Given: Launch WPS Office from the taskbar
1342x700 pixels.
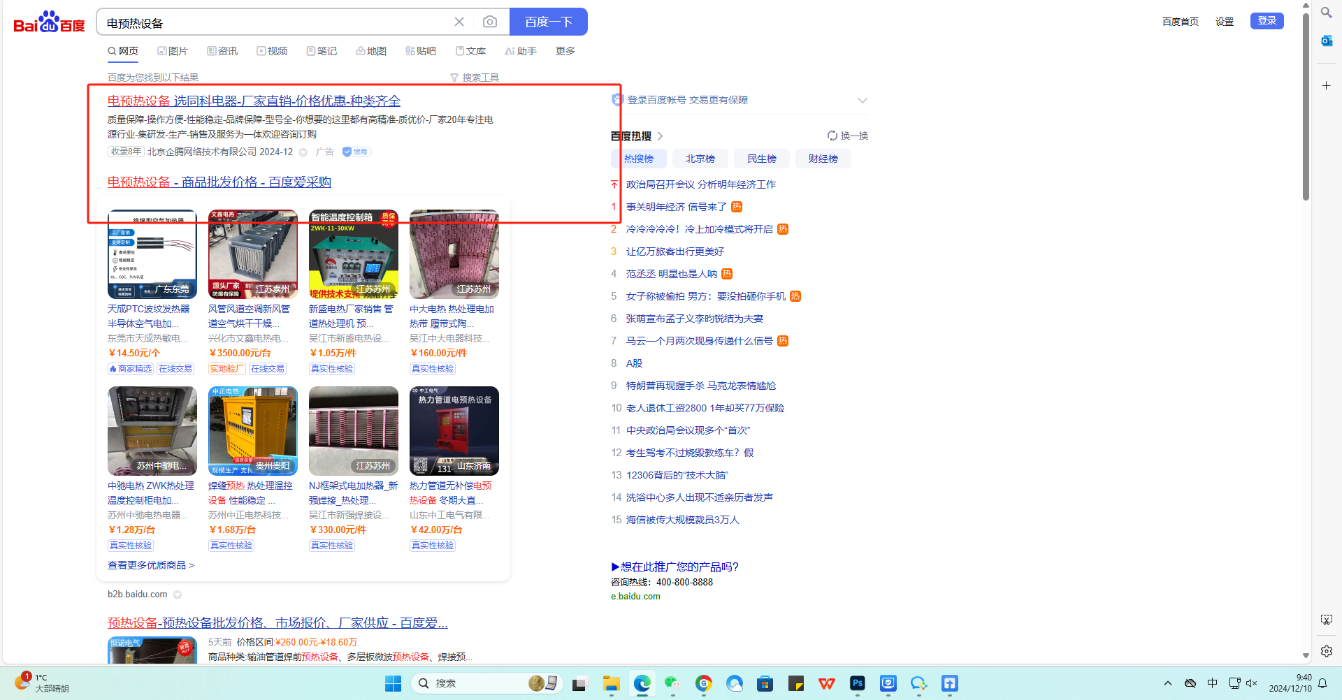Looking at the screenshot, I should [827, 683].
